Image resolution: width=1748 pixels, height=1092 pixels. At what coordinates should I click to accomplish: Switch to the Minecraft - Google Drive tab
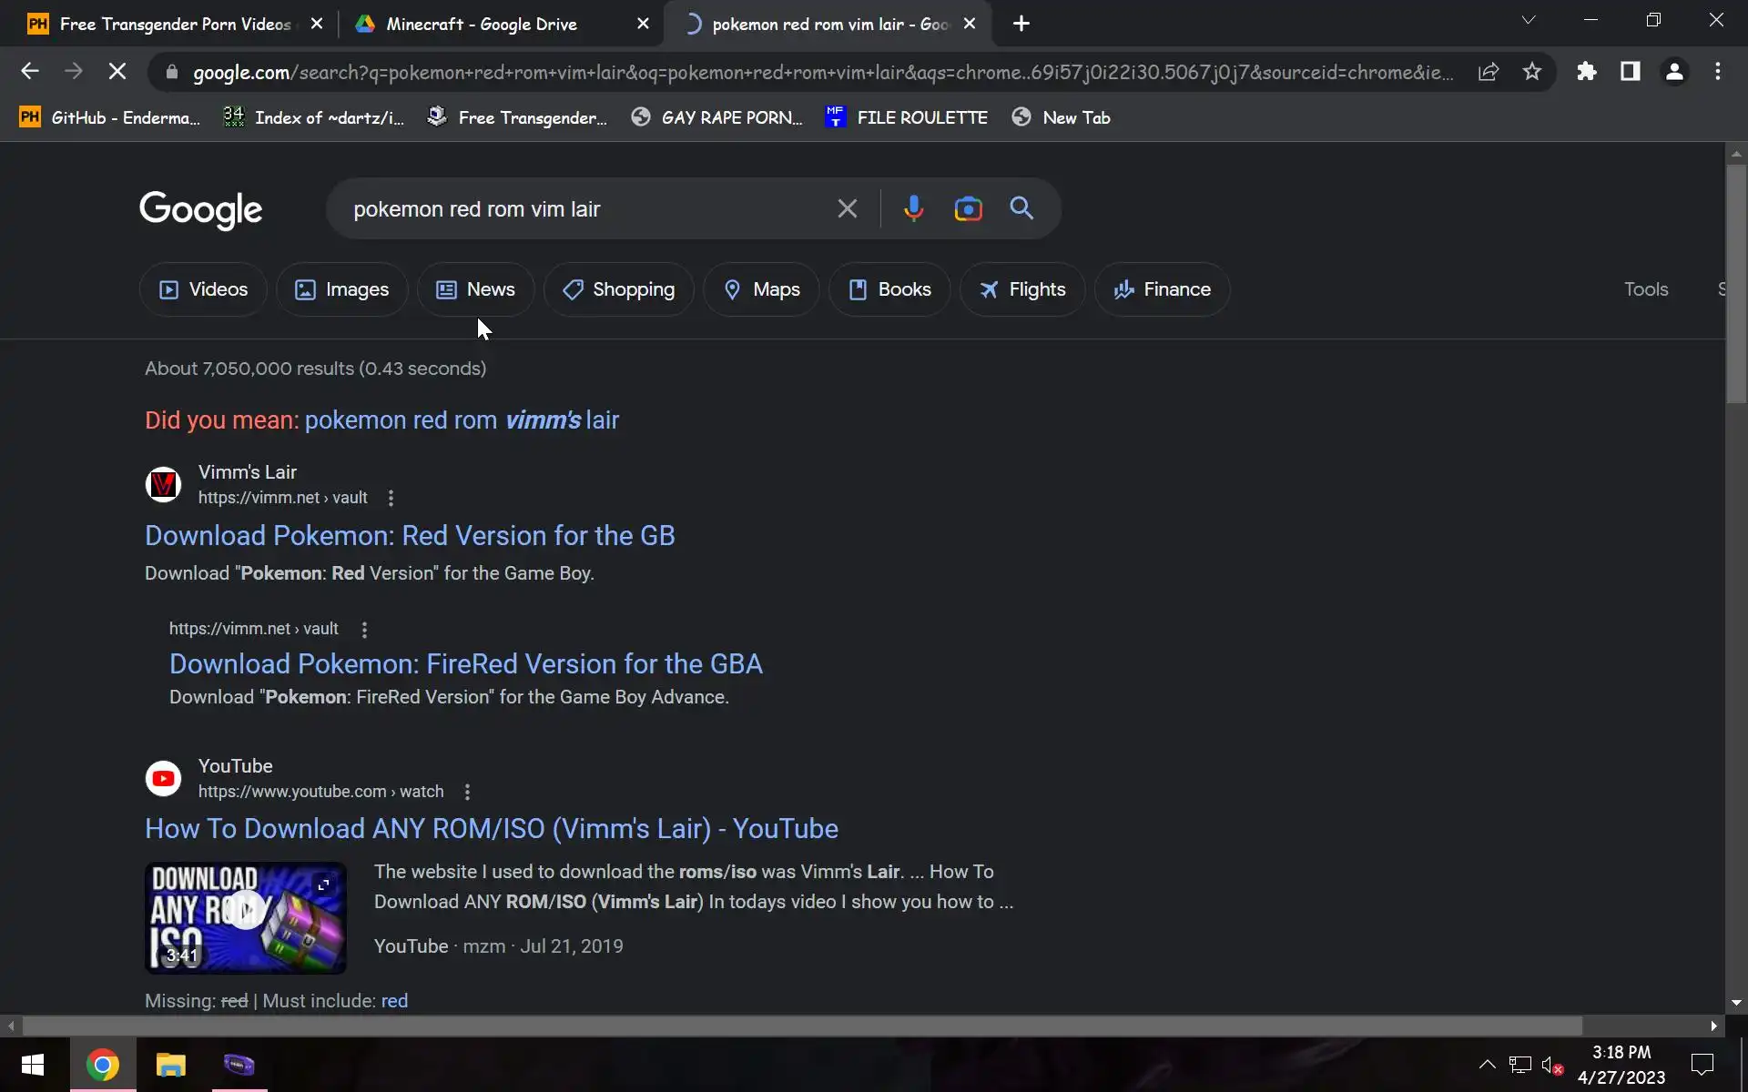coord(482,24)
